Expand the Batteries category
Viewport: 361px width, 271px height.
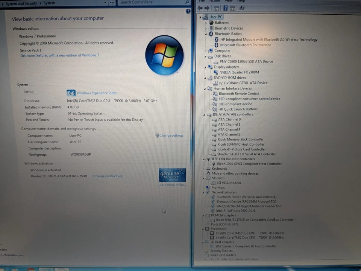pos(206,23)
